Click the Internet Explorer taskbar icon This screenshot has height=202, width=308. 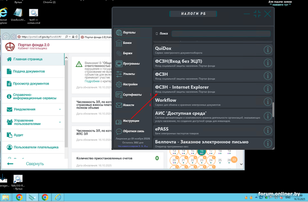pyautogui.click(x=58, y=197)
